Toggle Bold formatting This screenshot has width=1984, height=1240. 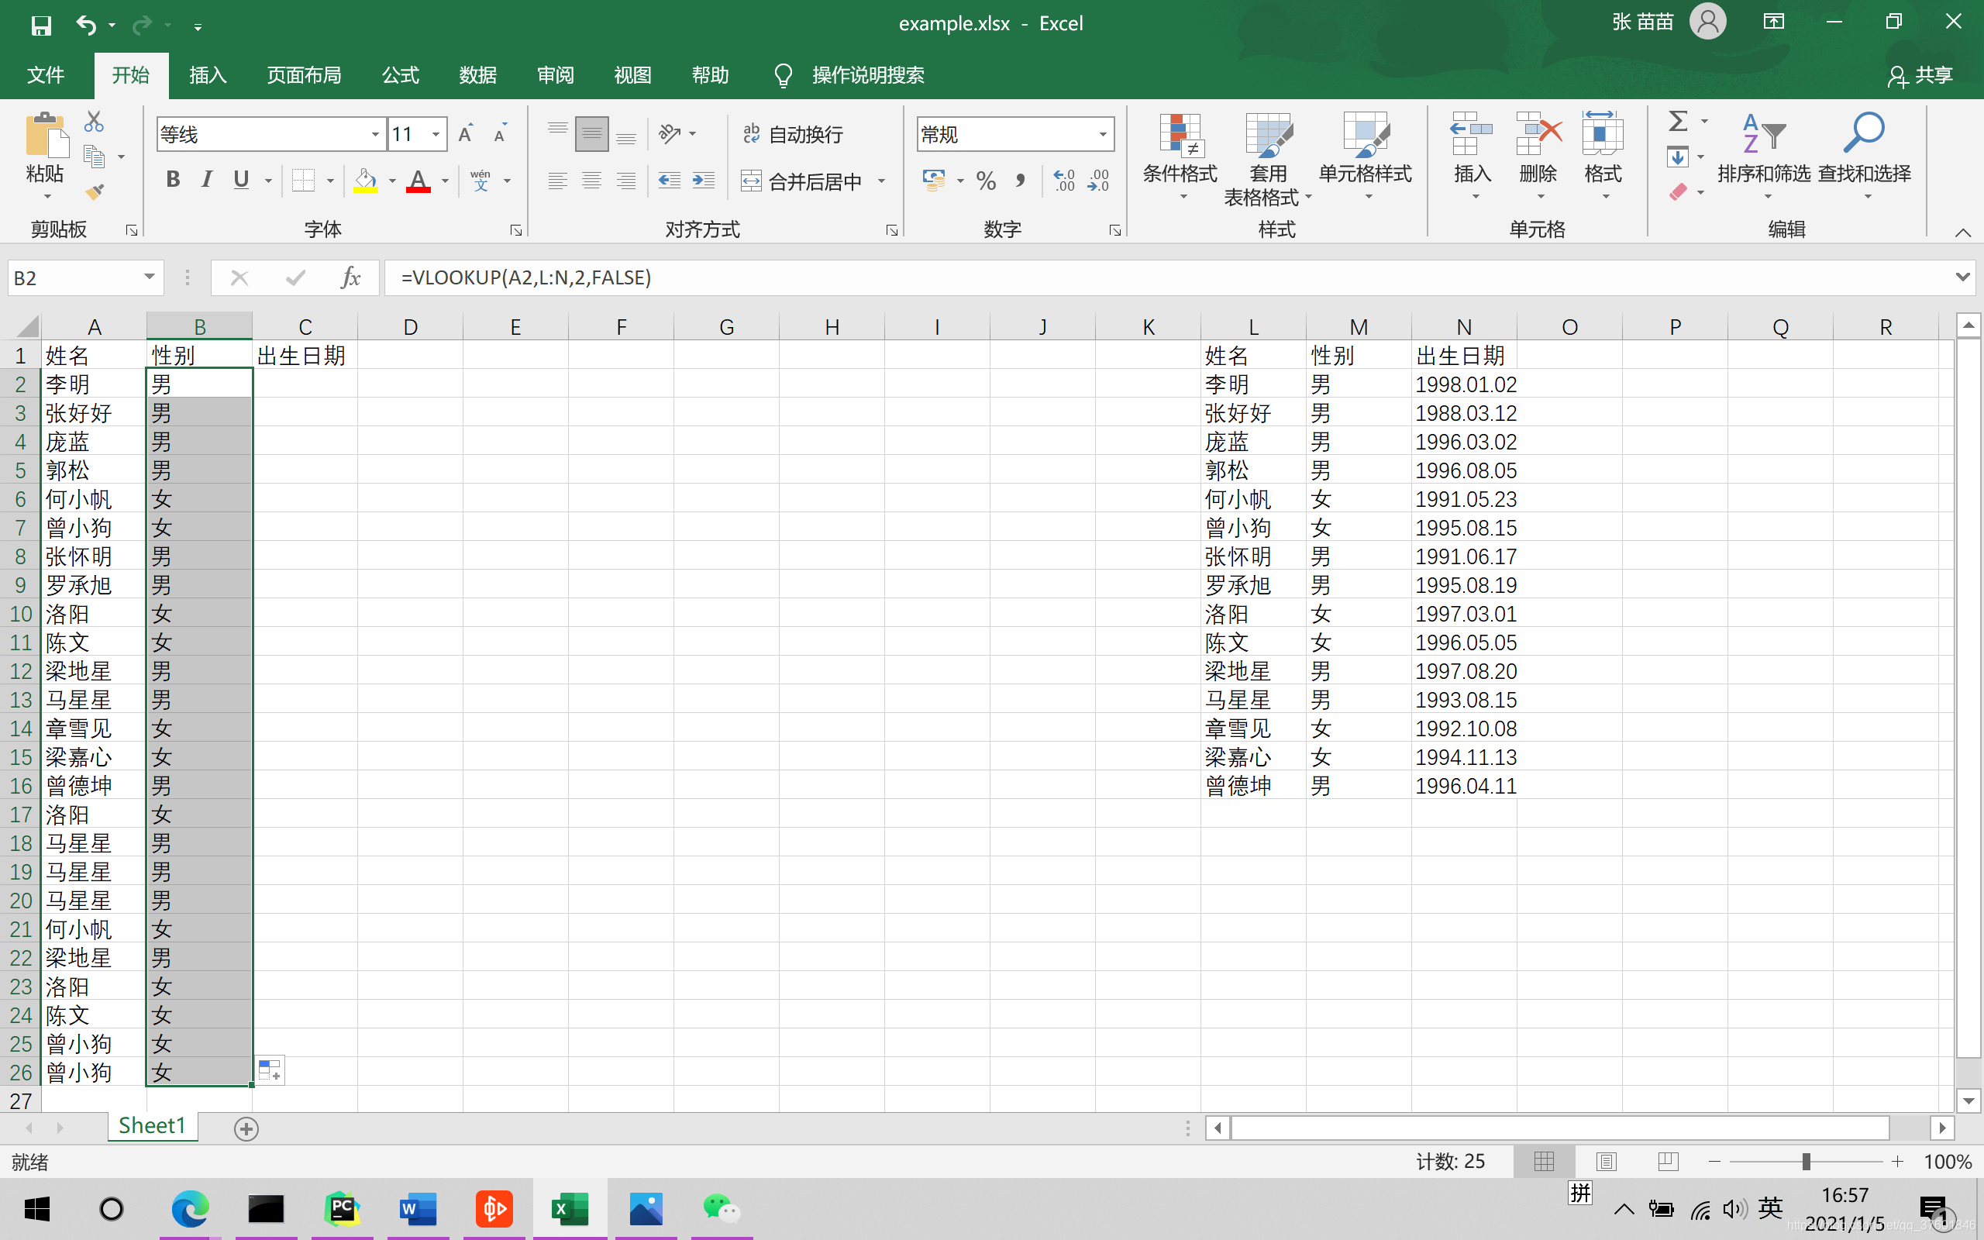(172, 180)
